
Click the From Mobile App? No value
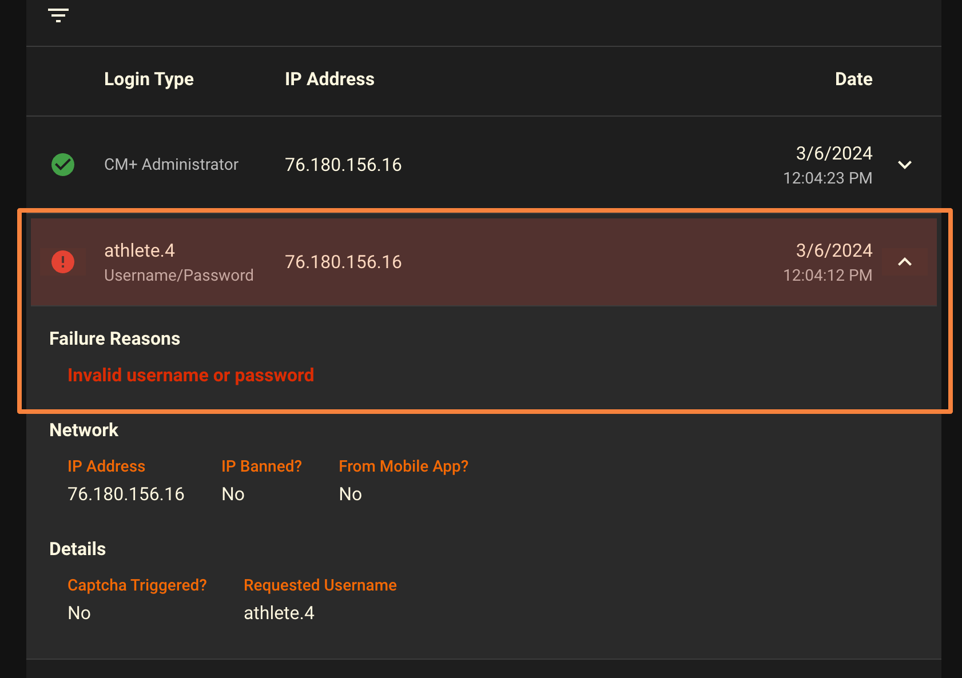pyautogui.click(x=351, y=494)
